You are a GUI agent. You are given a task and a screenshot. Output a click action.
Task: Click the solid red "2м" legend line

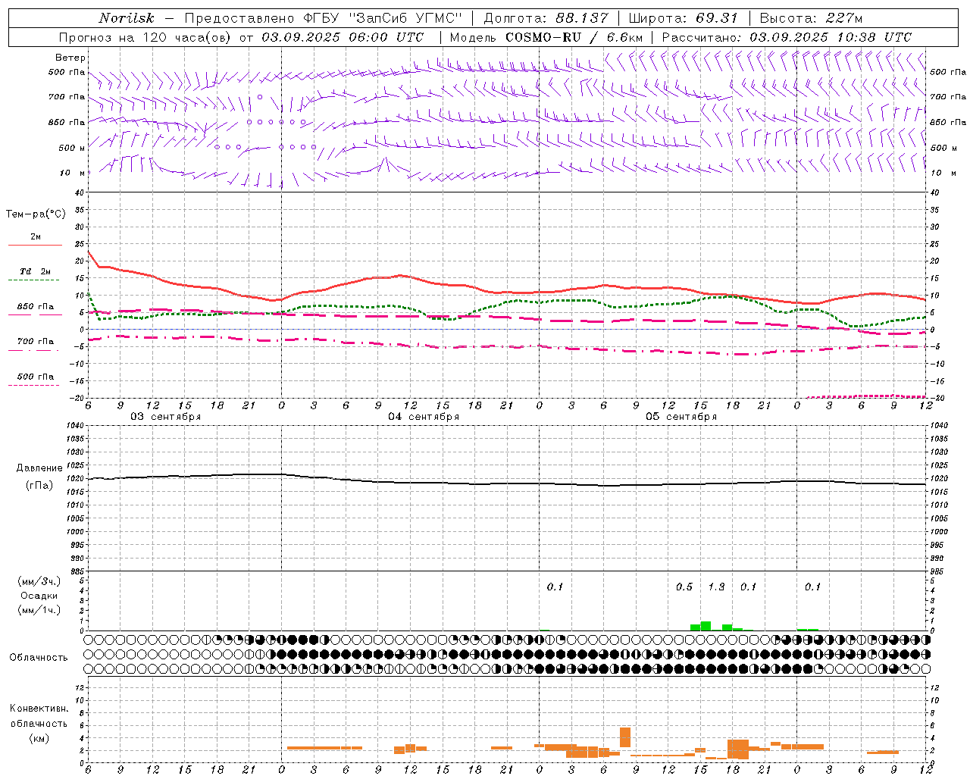[x=36, y=245]
